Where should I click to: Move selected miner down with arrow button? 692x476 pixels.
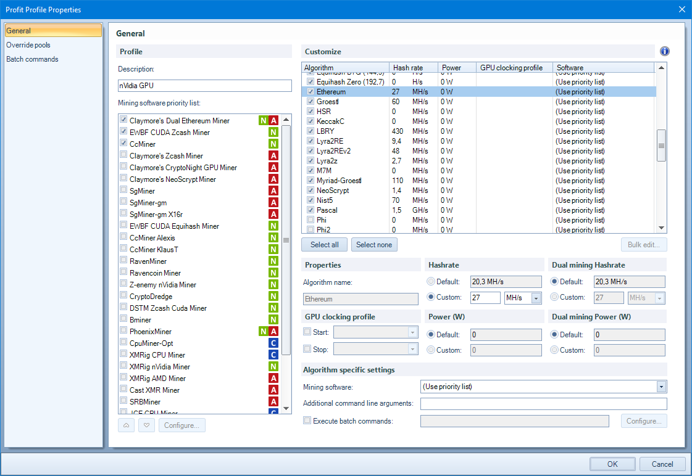click(146, 425)
